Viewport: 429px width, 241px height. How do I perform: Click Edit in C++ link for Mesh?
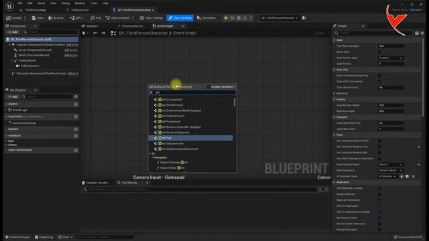tap(71, 55)
